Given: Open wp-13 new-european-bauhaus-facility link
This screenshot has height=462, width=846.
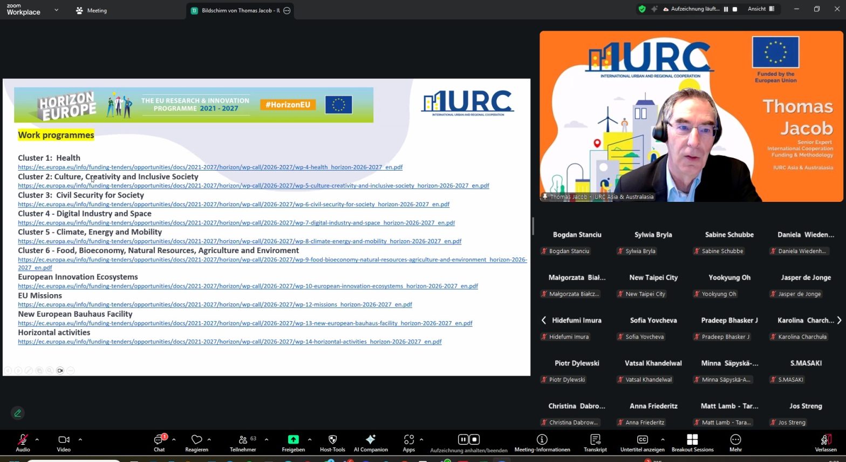Looking at the screenshot, I should coord(245,323).
